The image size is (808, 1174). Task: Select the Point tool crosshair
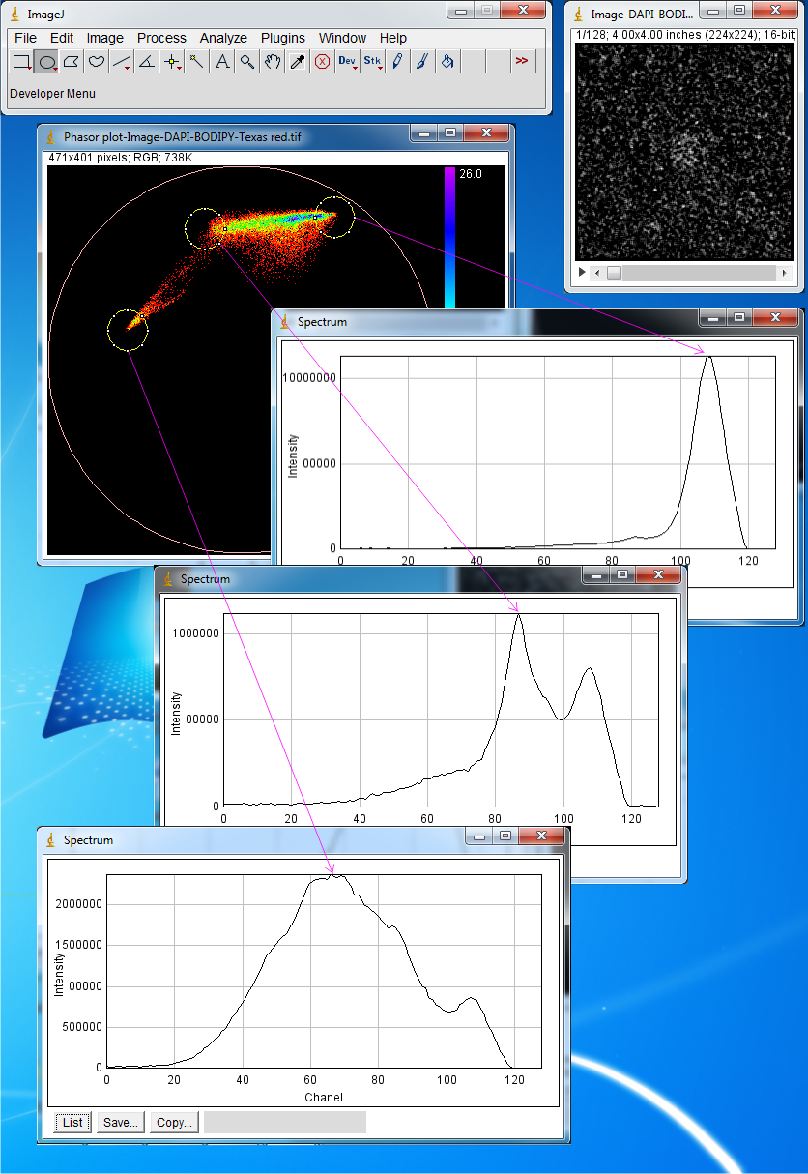click(x=172, y=62)
